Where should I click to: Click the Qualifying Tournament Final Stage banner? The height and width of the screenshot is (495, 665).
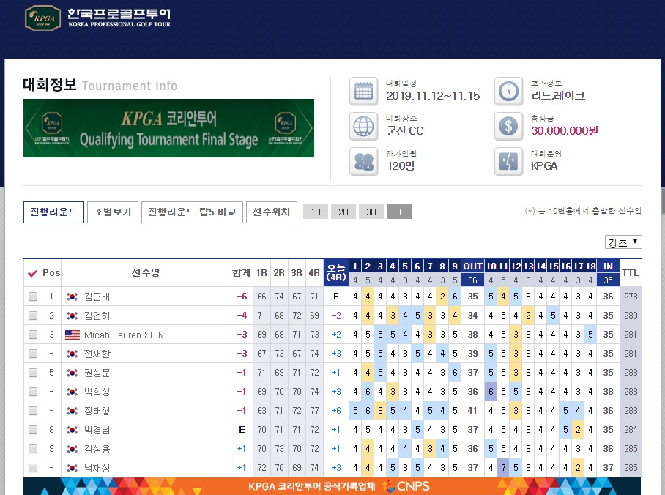pos(168,128)
